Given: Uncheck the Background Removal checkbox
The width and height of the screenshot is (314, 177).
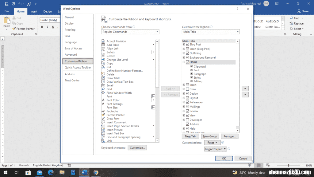Looking at the screenshot, I should click(x=187, y=57).
